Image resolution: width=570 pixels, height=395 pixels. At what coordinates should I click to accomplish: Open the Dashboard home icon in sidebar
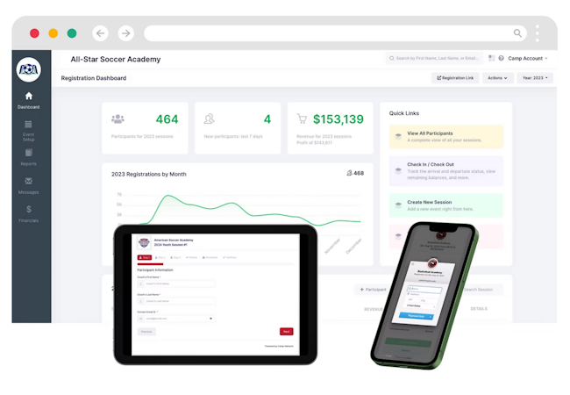coord(29,96)
